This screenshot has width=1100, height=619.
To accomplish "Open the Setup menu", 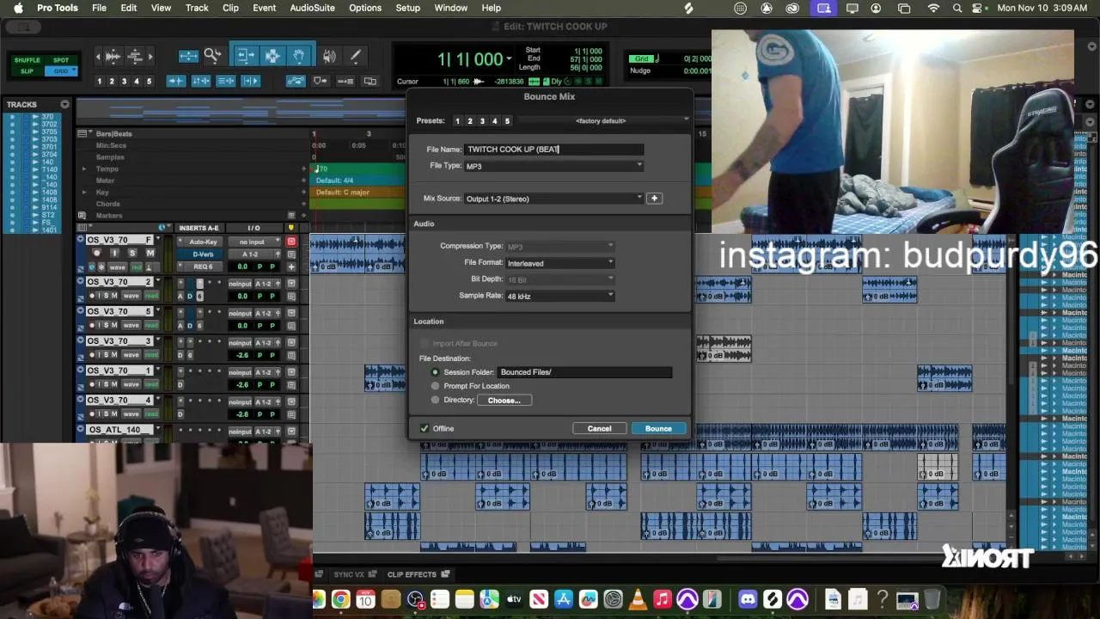I will point(407,8).
